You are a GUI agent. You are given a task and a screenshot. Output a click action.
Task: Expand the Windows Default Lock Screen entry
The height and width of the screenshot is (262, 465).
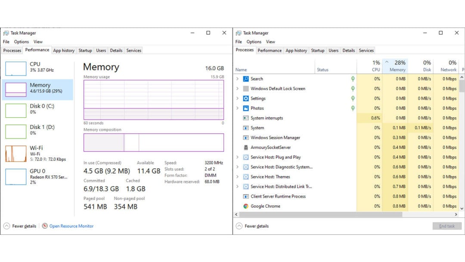click(x=237, y=88)
